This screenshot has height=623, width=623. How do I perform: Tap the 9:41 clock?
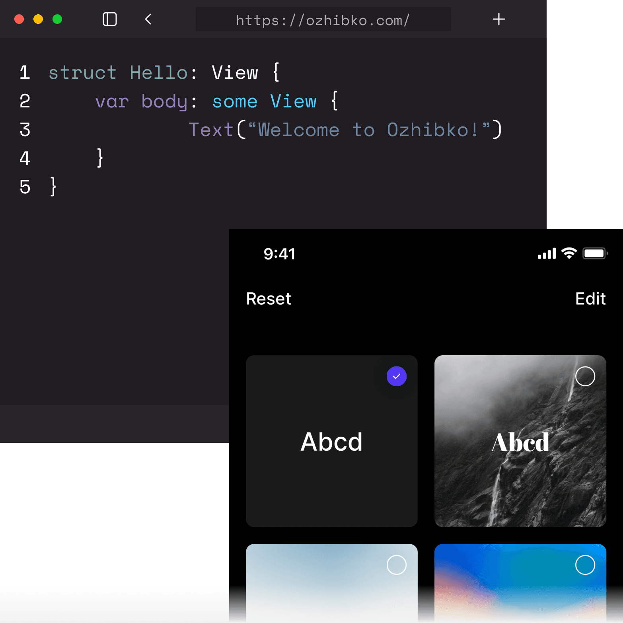point(279,254)
